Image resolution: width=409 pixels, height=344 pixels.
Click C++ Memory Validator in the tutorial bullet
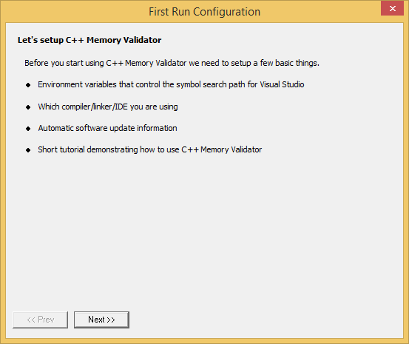click(x=222, y=149)
